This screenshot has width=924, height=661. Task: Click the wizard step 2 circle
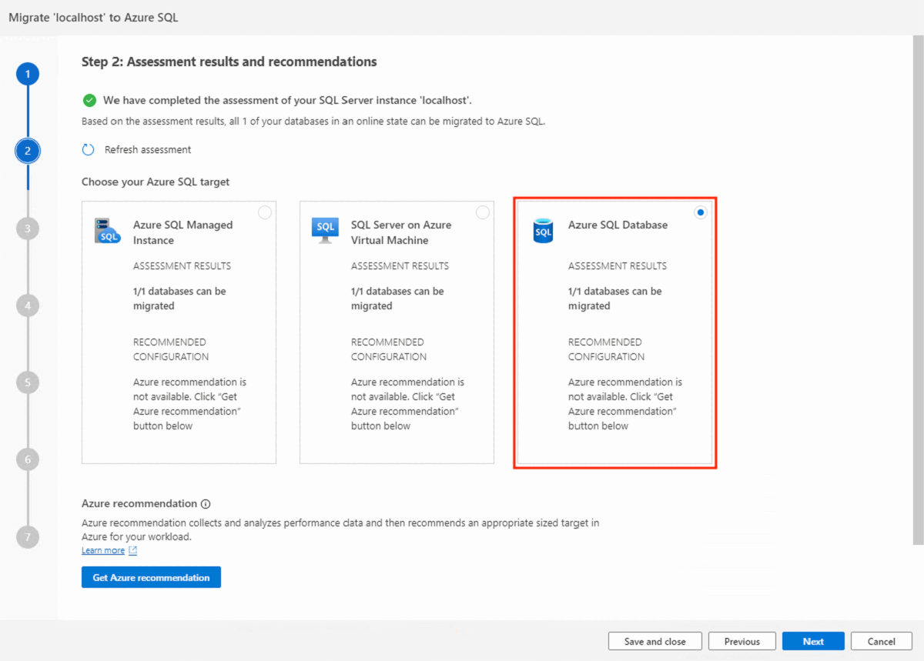[28, 151]
